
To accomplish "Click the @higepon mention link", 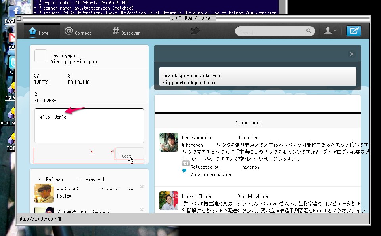I will 192,145.
